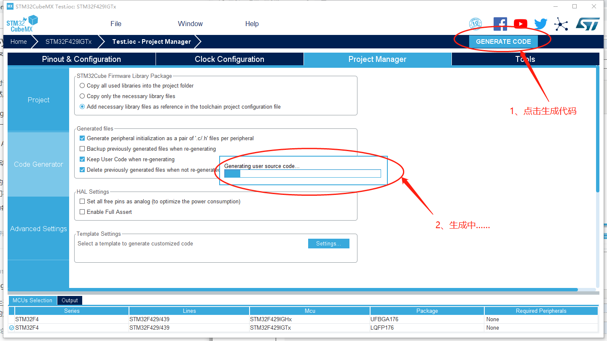Image resolution: width=607 pixels, height=341 pixels.
Task: Toggle Delete previously generated files checkbox
Action: 82,170
